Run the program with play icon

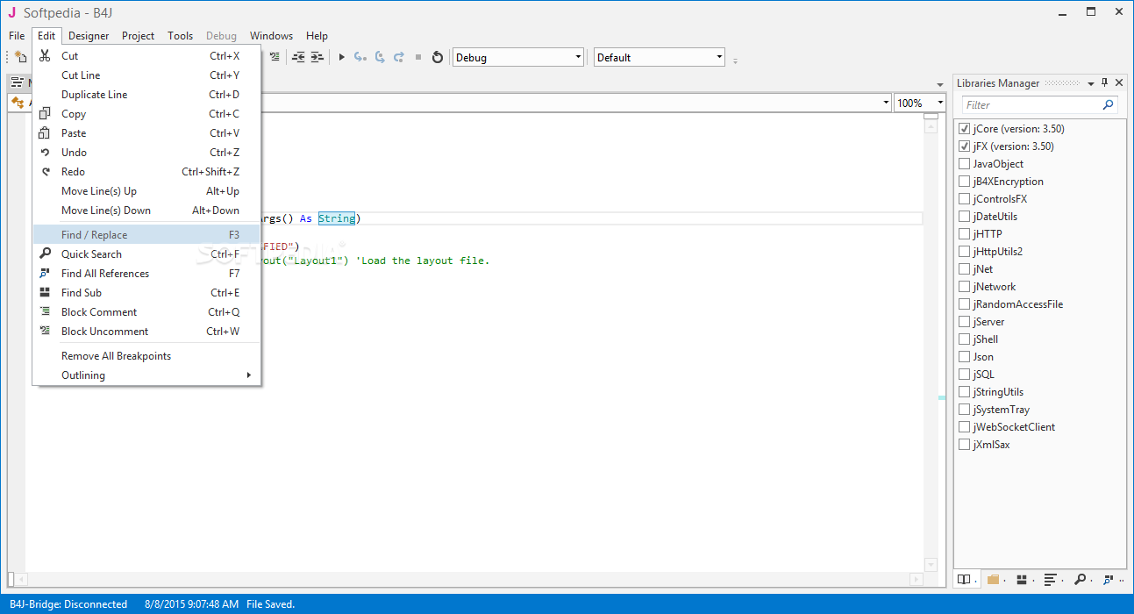[x=342, y=57]
